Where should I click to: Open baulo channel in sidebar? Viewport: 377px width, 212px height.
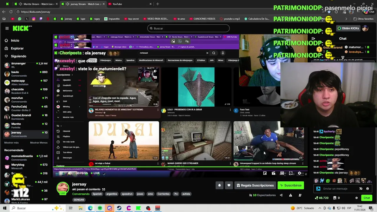[x=26, y=74]
